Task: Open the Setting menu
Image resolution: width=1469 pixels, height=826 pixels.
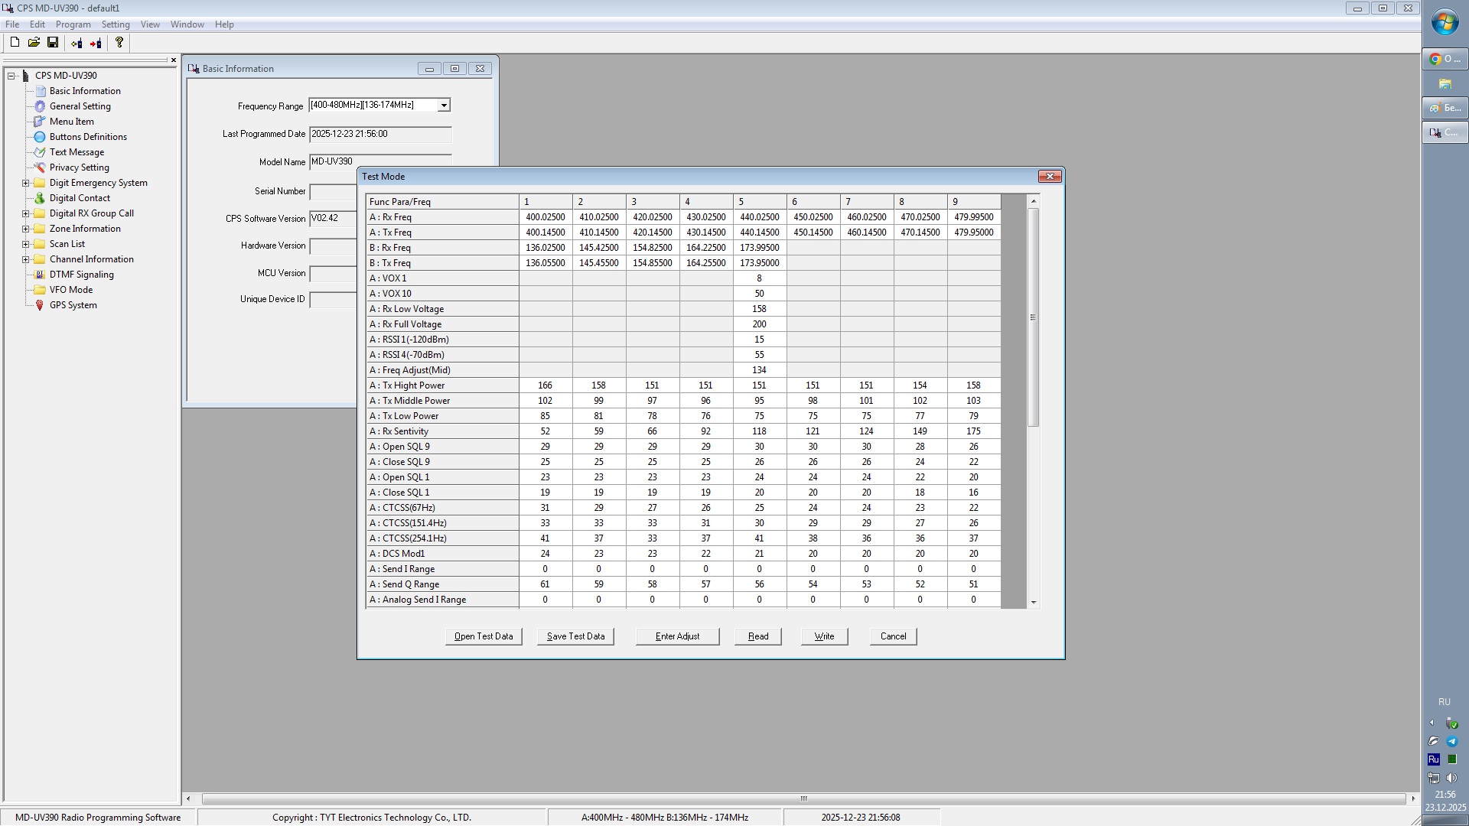Action: [116, 24]
